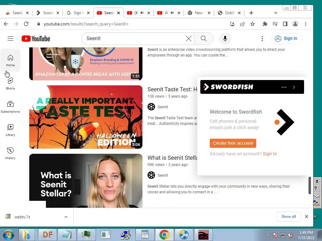Click Seenit channel name under Taste Test
Image resolution: width=322 pixels, height=241 pixels.
(163, 107)
